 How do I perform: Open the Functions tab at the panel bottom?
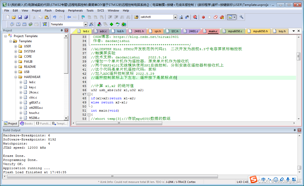(43, 124)
